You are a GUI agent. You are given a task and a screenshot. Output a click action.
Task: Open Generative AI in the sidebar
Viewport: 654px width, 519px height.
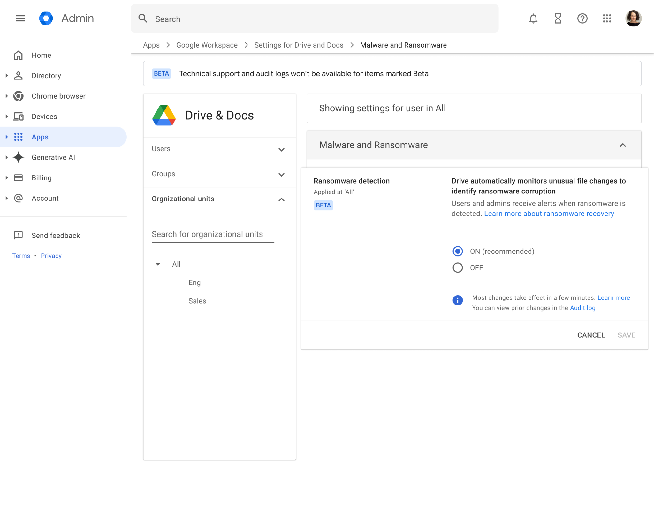point(53,157)
